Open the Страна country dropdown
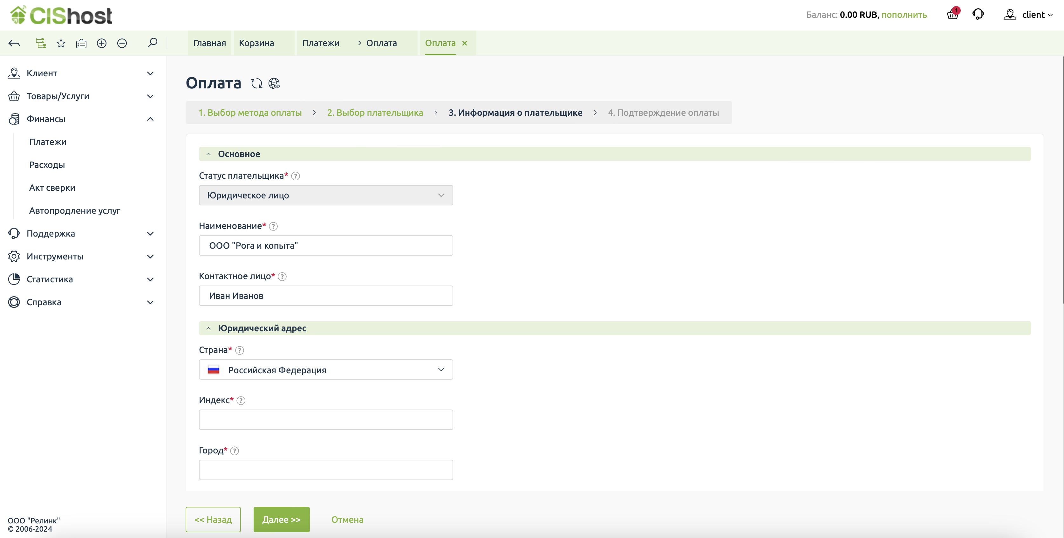 coord(325,370)
